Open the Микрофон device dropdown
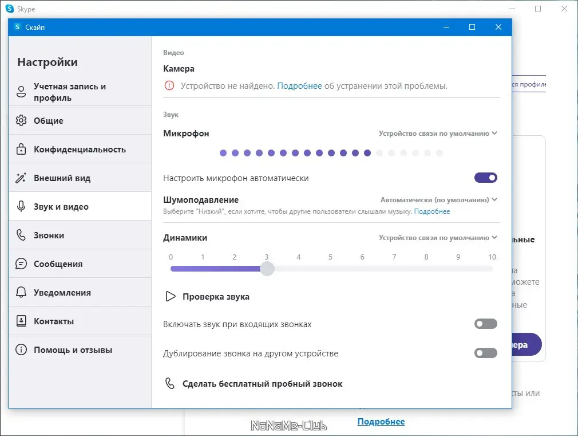This screenshot has width=578, height=436. (438, 133)
